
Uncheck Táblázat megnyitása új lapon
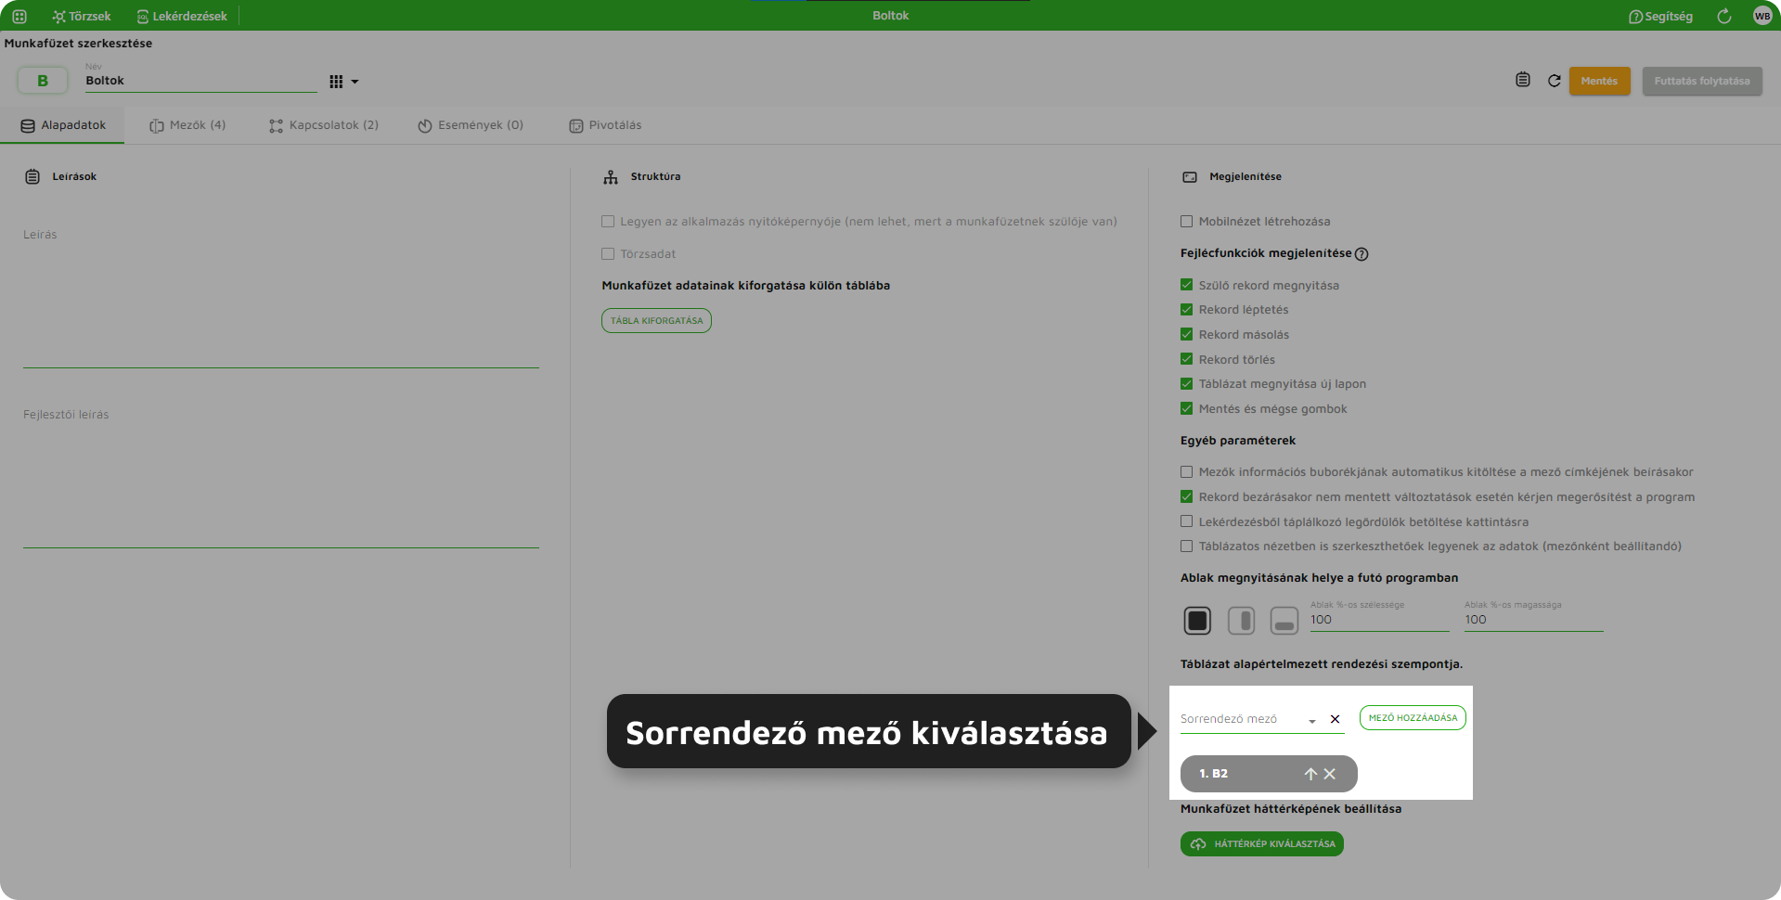pos(1186,384)
